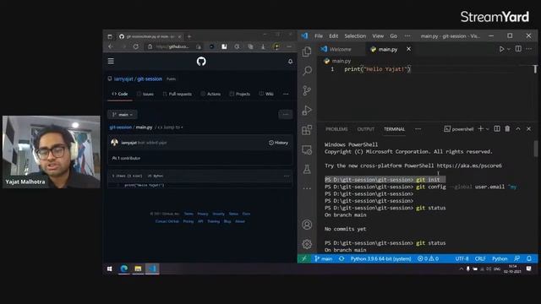Open the Projects tab on GitHub
Image resolution: width=541 pixels, height=304 pixels.
tap(239, 94)
